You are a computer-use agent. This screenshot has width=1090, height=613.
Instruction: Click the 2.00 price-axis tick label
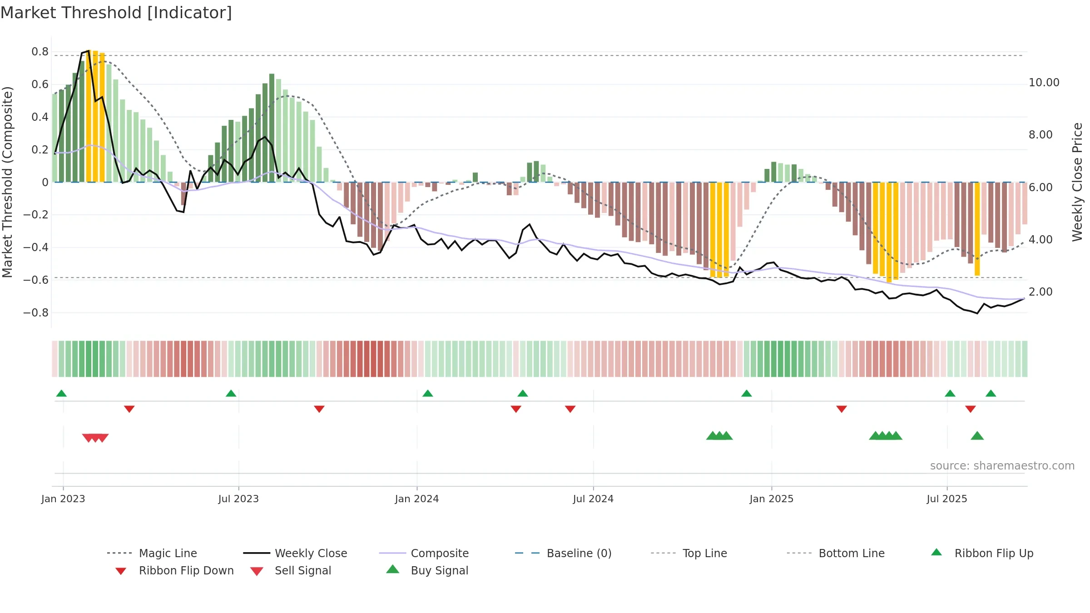pos(1040,292)
